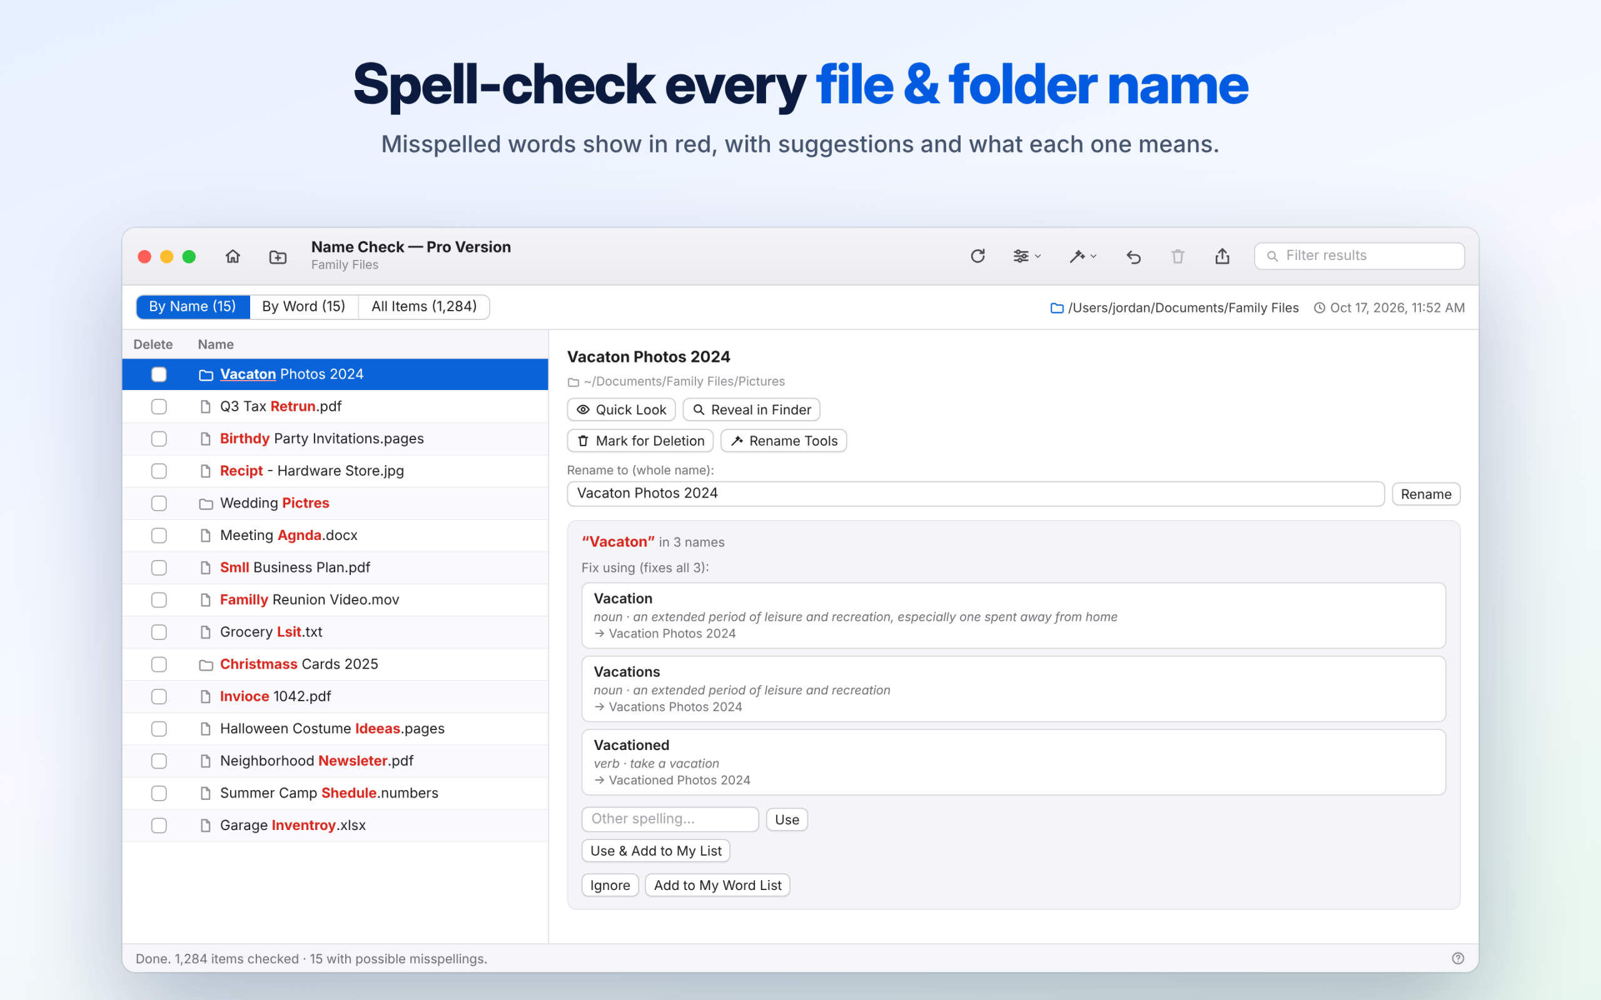The height and width of the screenshot is (1000, 1601).
Task: Choose the Vacation suggestion card
Action: [1014, 615]
